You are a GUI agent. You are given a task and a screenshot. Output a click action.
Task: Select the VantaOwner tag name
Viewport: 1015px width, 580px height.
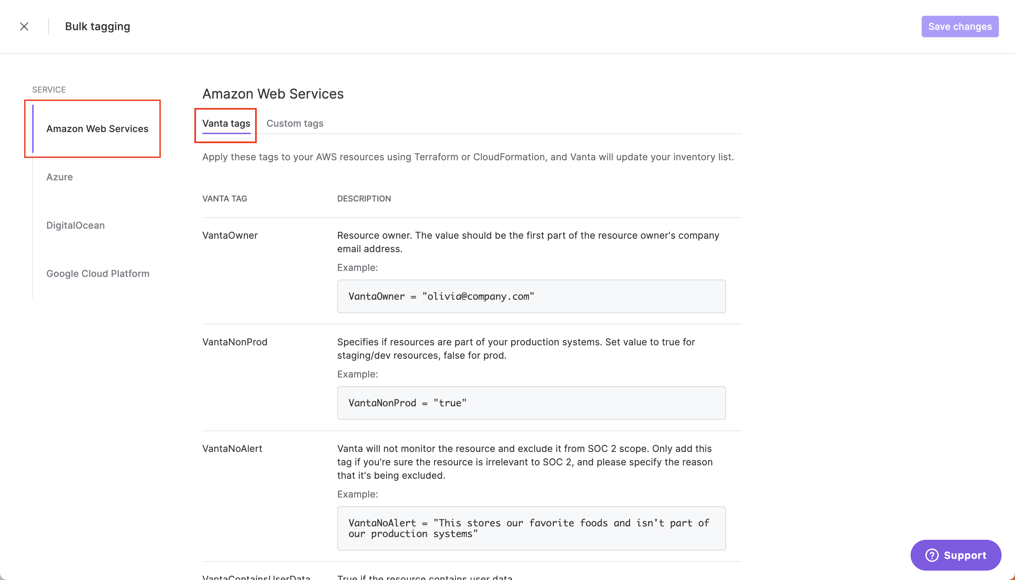click(230, 235)
